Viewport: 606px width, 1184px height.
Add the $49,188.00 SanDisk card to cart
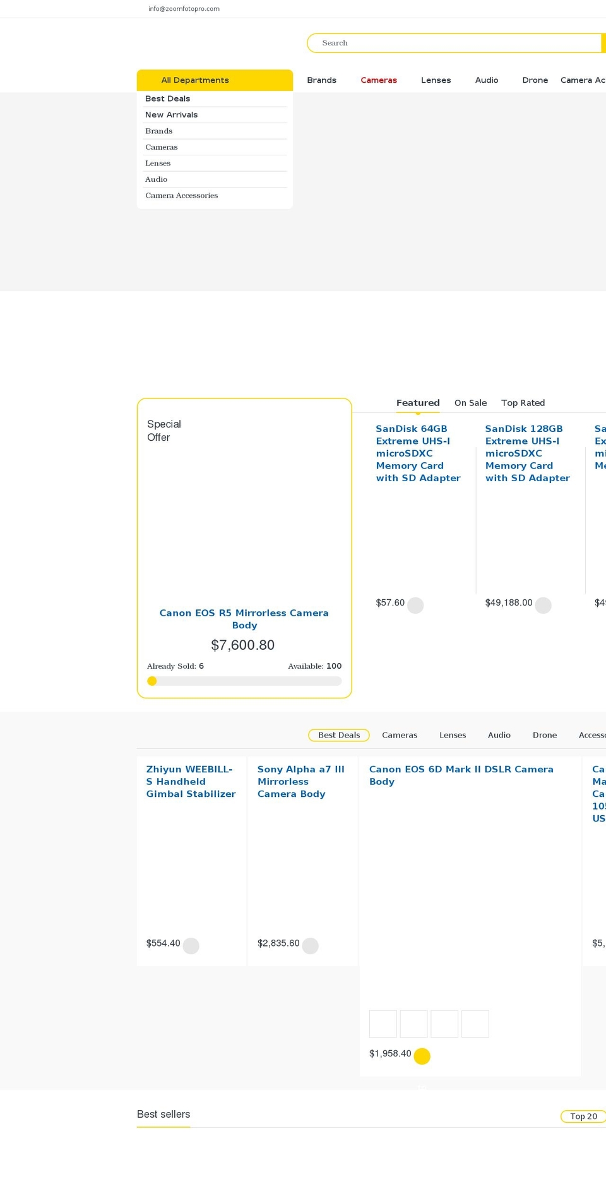pos(543,605)
